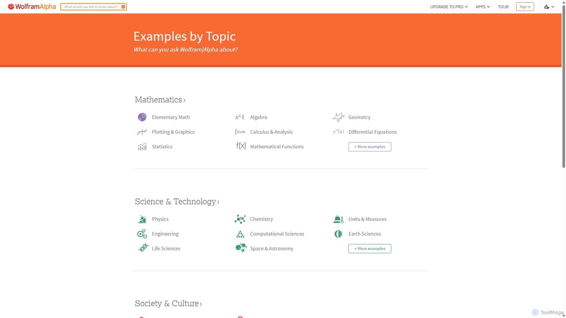This screenshot has height=318, width=566.
Task: Go to Computational Sciences examples
Action: click(277, 234)
